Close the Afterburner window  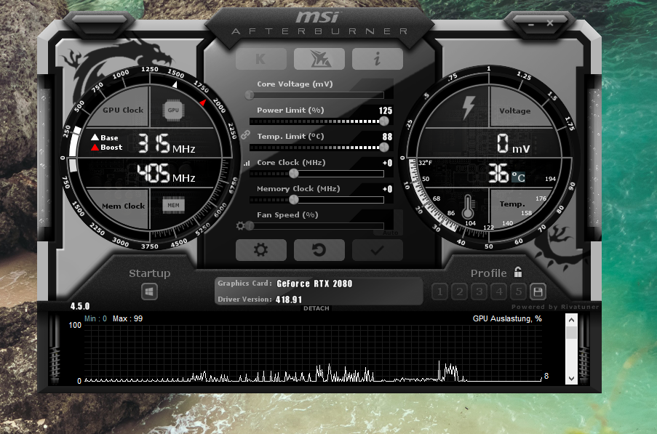550,23
